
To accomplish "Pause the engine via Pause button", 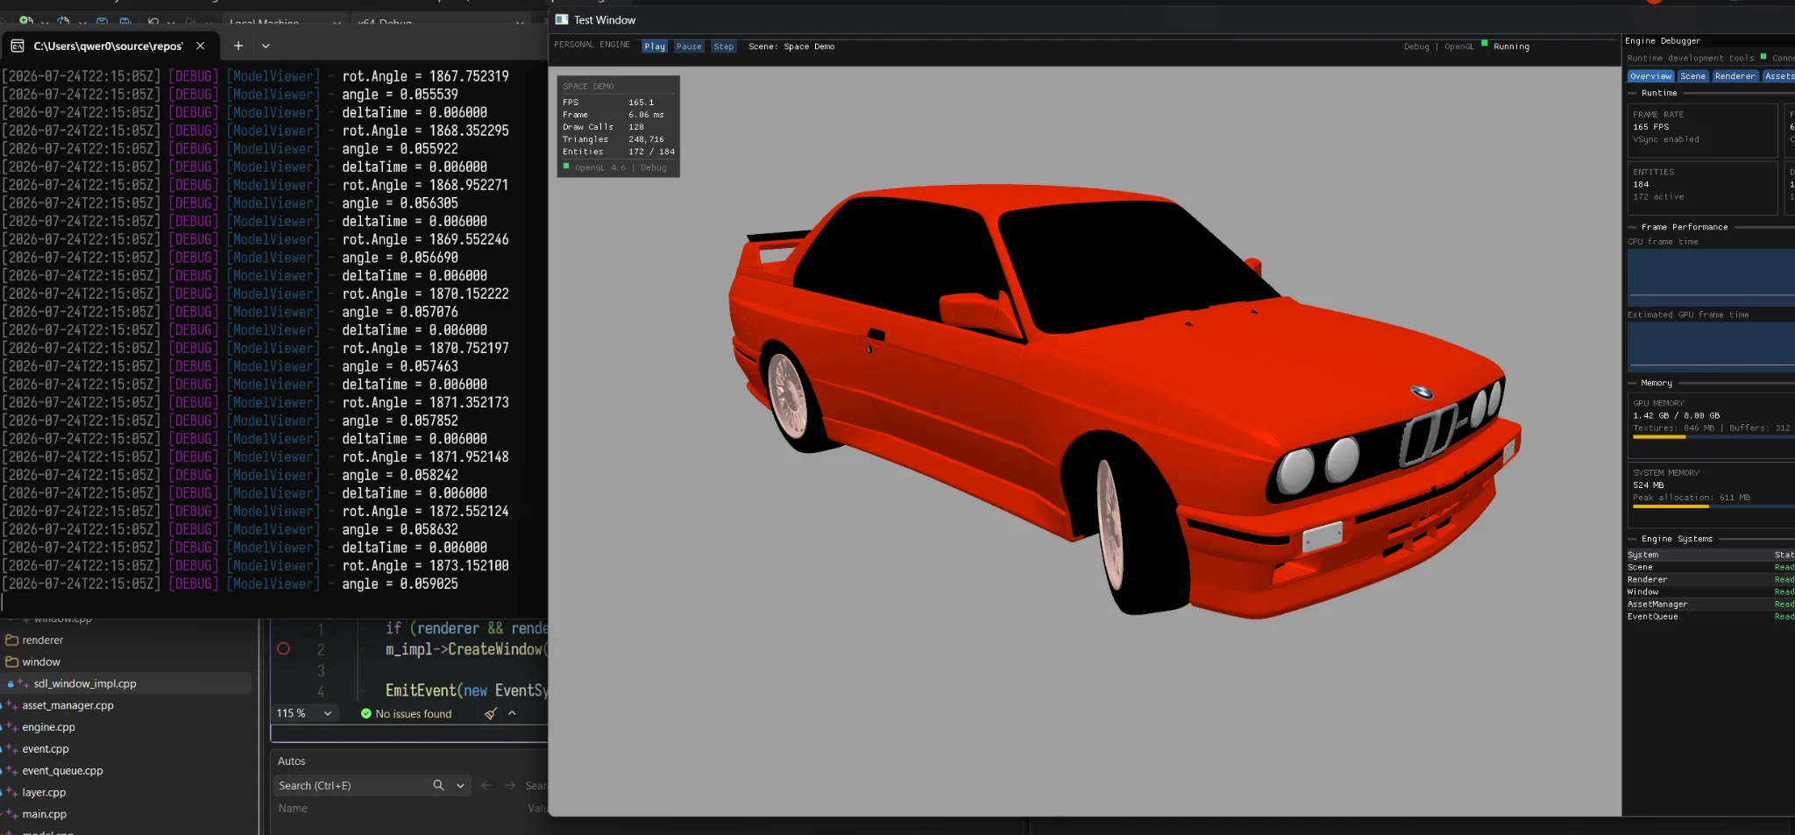I will [689, 46].
